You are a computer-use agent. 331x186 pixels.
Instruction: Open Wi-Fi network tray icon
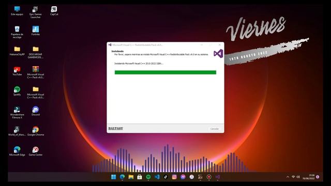[x=293, y=177]
